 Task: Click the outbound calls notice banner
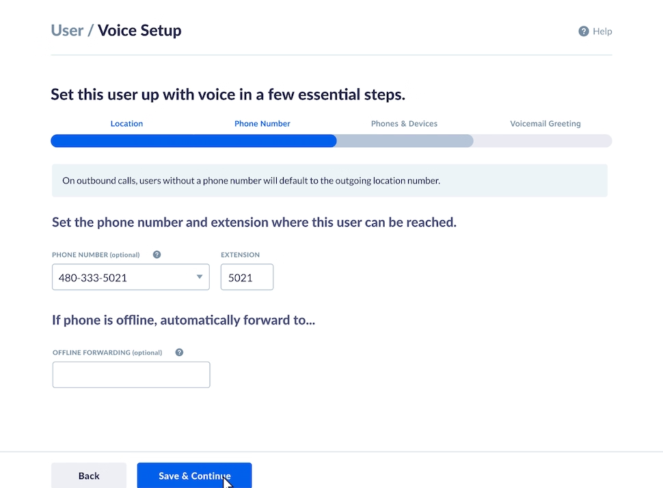tap(330, 180)
